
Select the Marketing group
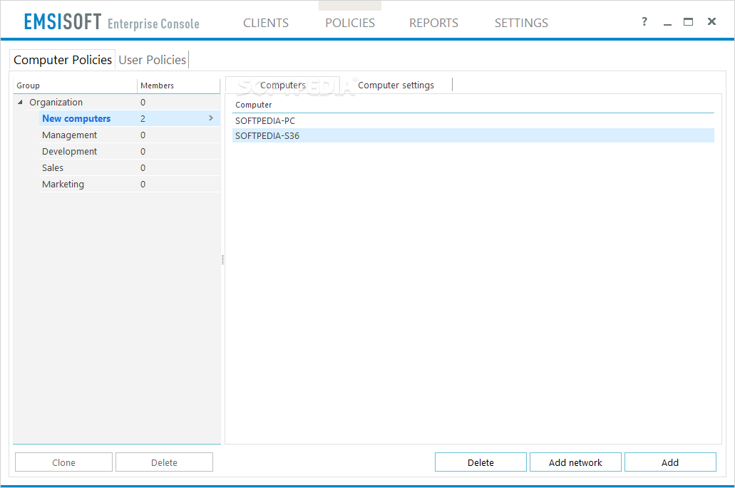coord(63,184)
